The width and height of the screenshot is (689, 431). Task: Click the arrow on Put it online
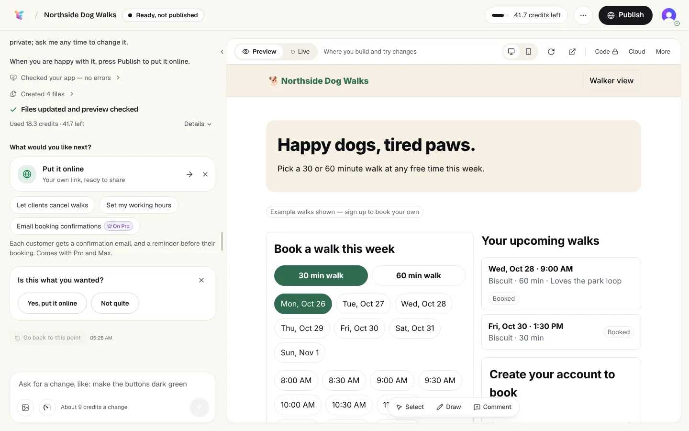pyautogui.click(x=189, y=174)
